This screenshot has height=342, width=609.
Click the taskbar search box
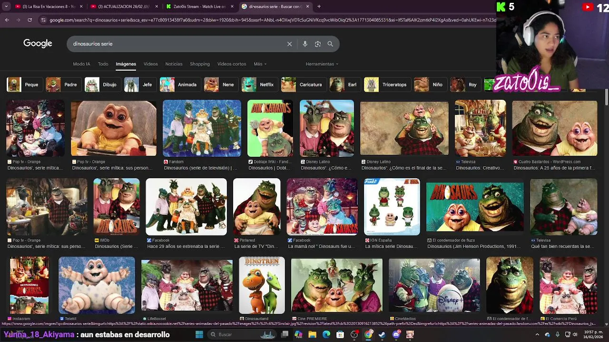pyautogui.click(x=241, y=334)
